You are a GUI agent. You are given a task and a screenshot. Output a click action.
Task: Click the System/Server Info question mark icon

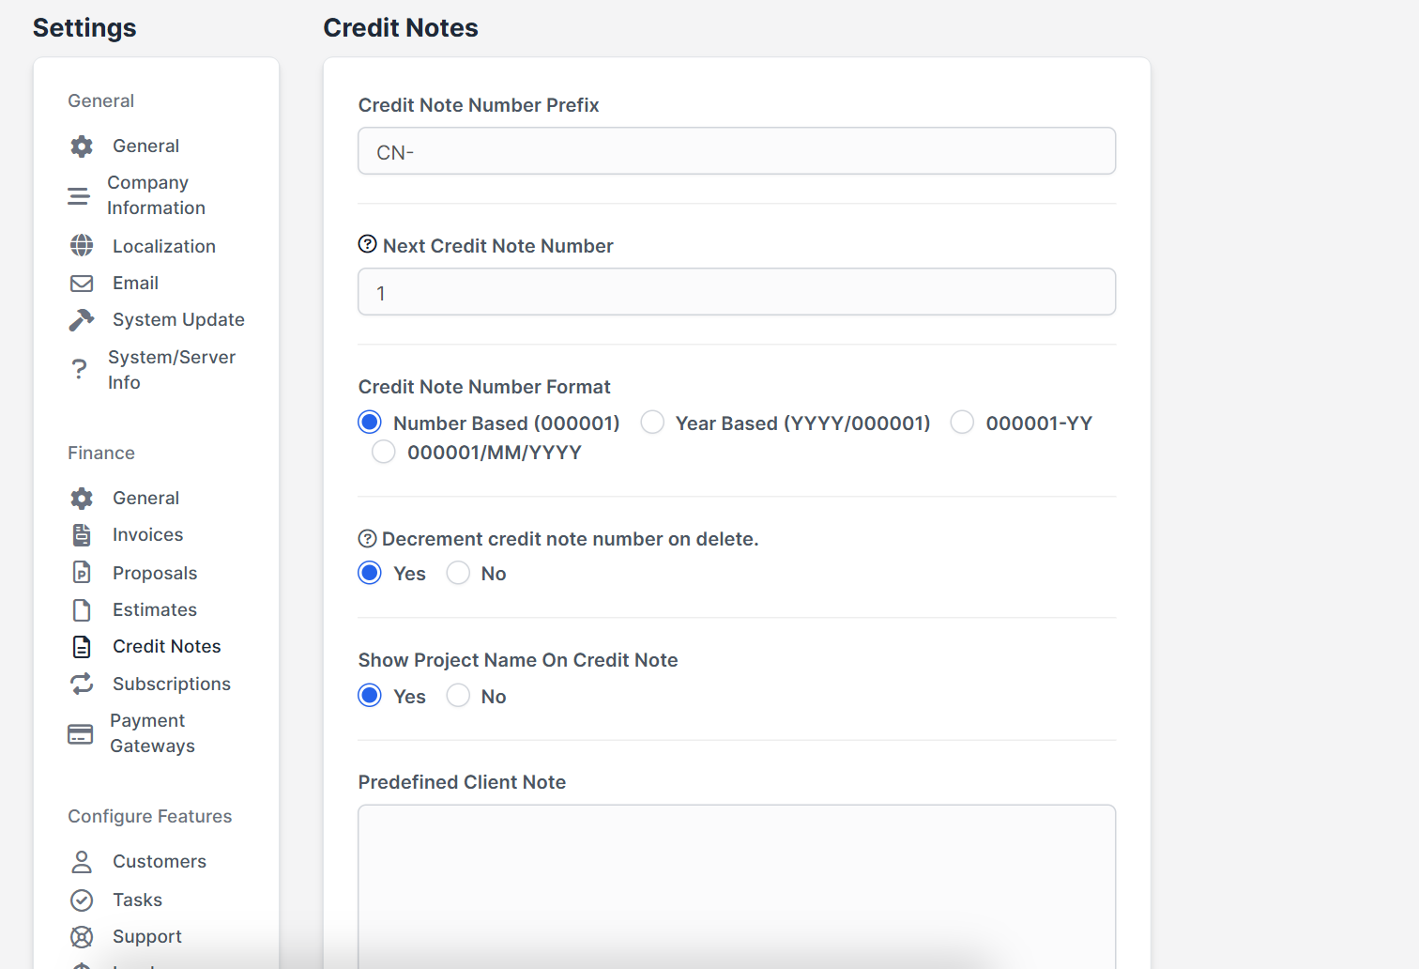[79, 370]
